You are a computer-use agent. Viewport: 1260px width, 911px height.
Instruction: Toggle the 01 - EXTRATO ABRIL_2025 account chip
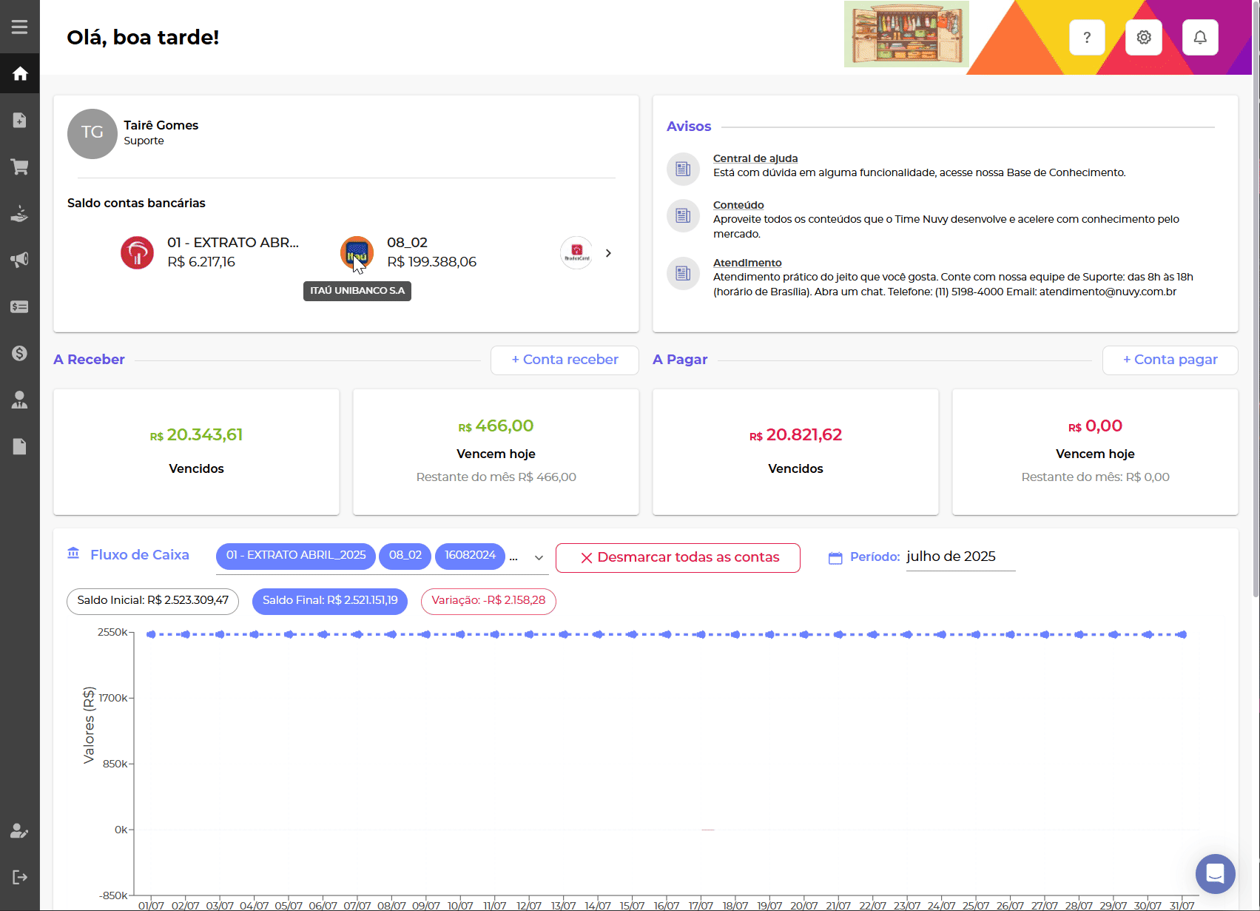point(296,555)
